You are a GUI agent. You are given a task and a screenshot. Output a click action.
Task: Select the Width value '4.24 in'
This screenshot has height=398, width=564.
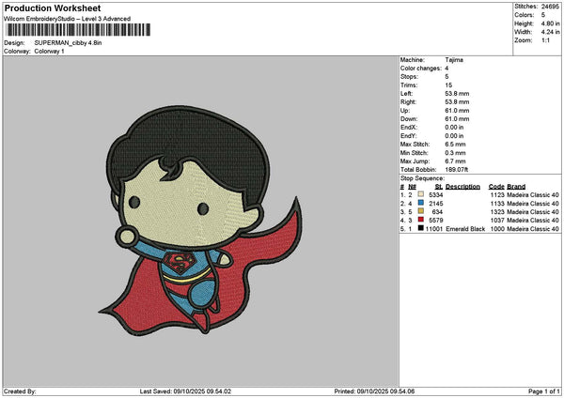(x=550, y=32)
